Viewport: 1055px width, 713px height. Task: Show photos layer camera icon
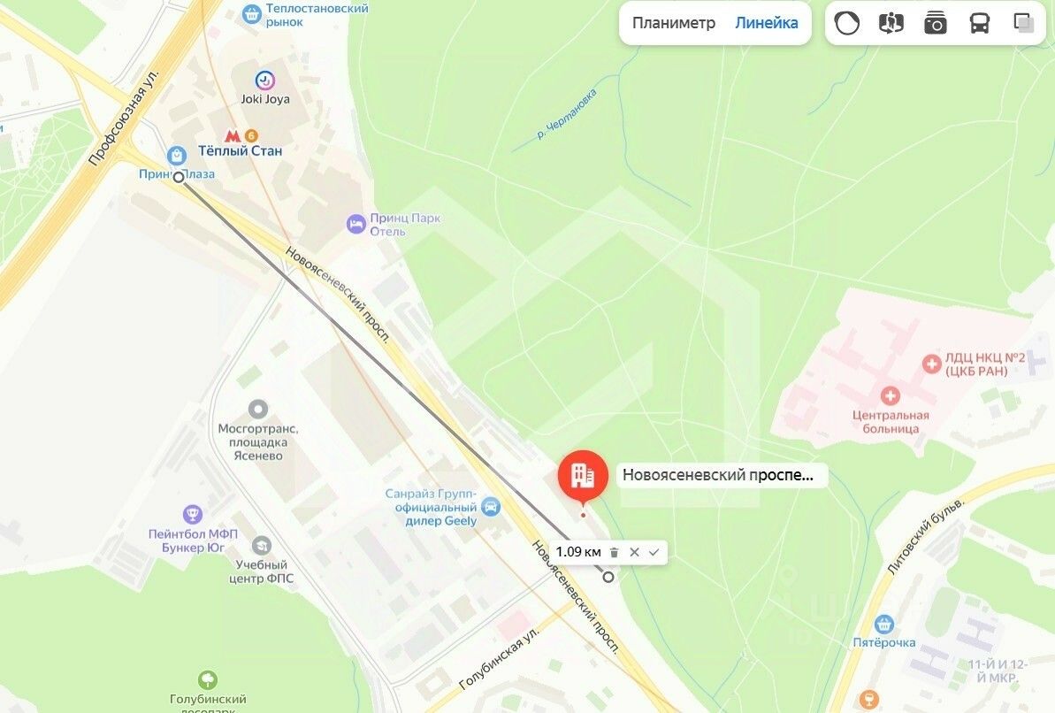coord(936,23)
